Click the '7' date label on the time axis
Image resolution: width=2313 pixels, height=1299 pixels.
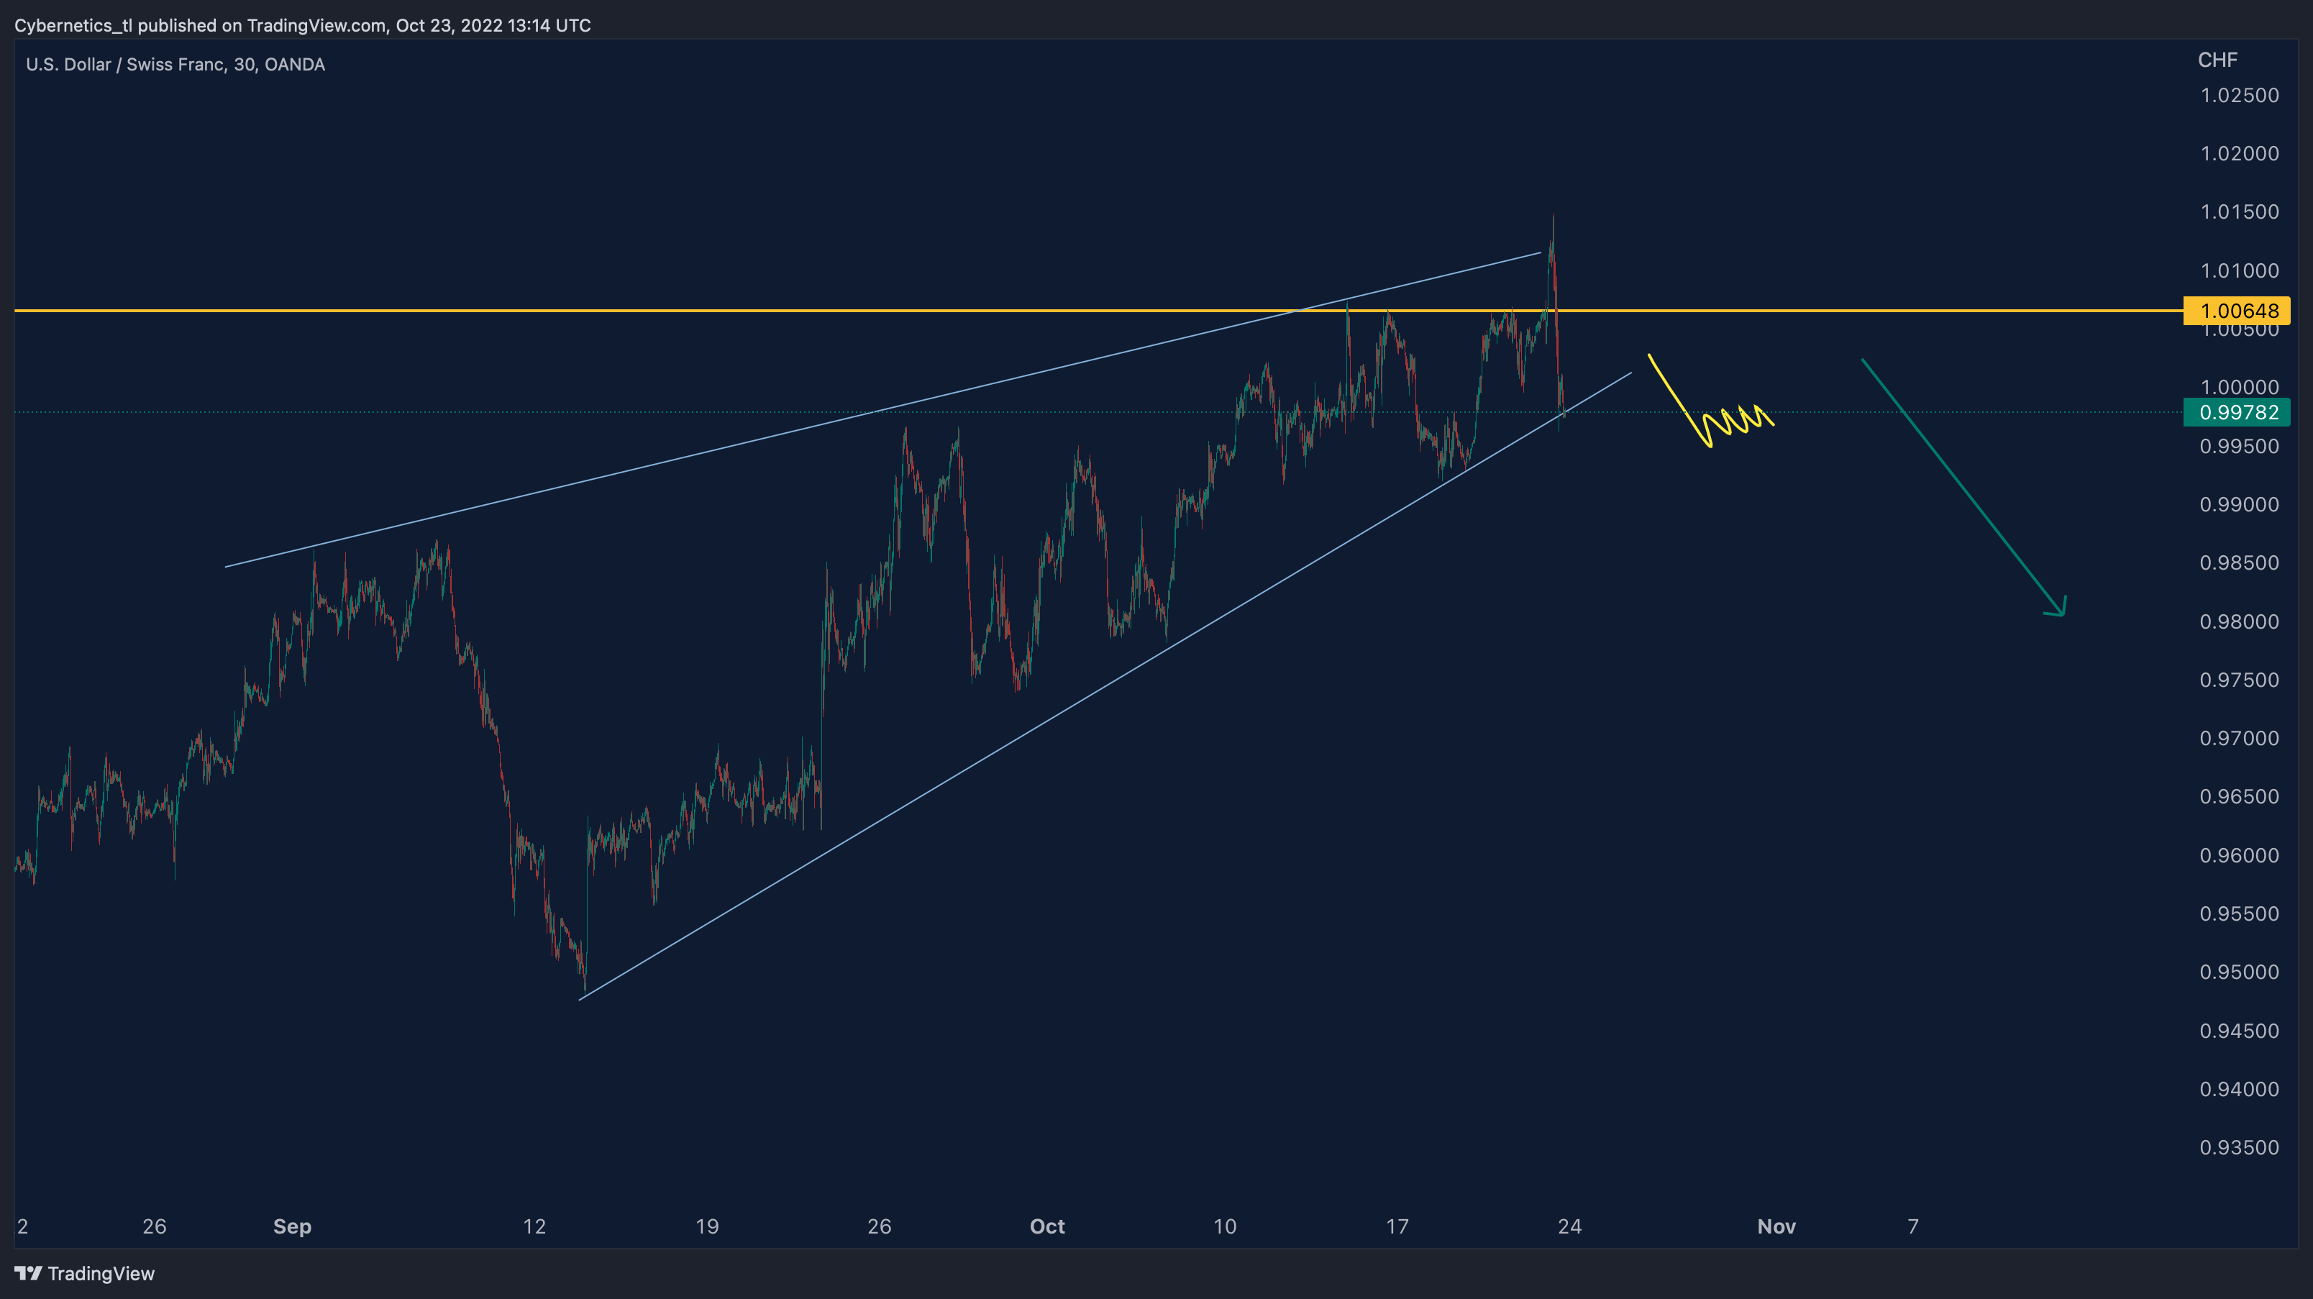(1913, 1226)
